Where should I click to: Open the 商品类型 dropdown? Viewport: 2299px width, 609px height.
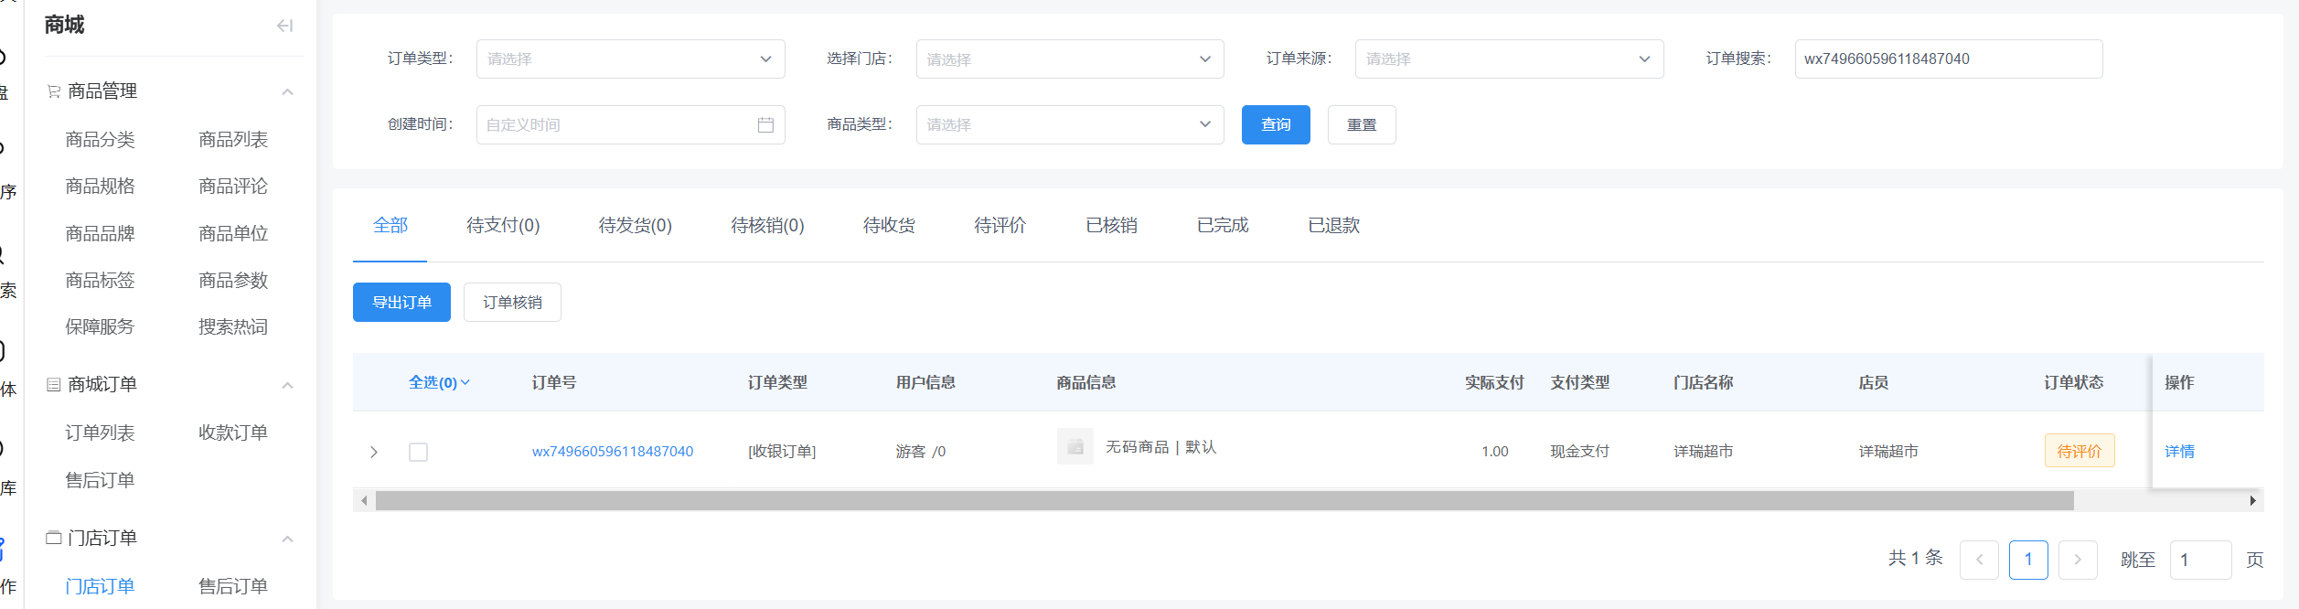point(1070,124)
